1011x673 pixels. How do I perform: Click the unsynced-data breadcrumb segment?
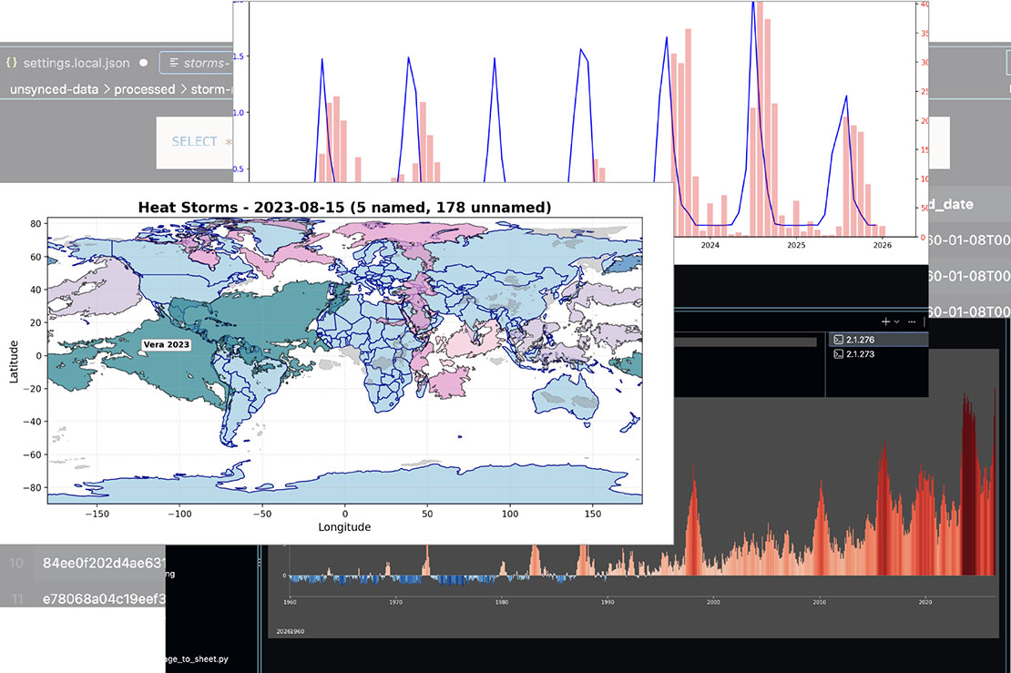pos(54,89)
